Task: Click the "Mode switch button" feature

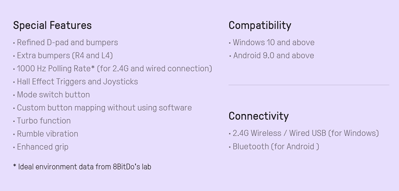Action: [53, 95]
